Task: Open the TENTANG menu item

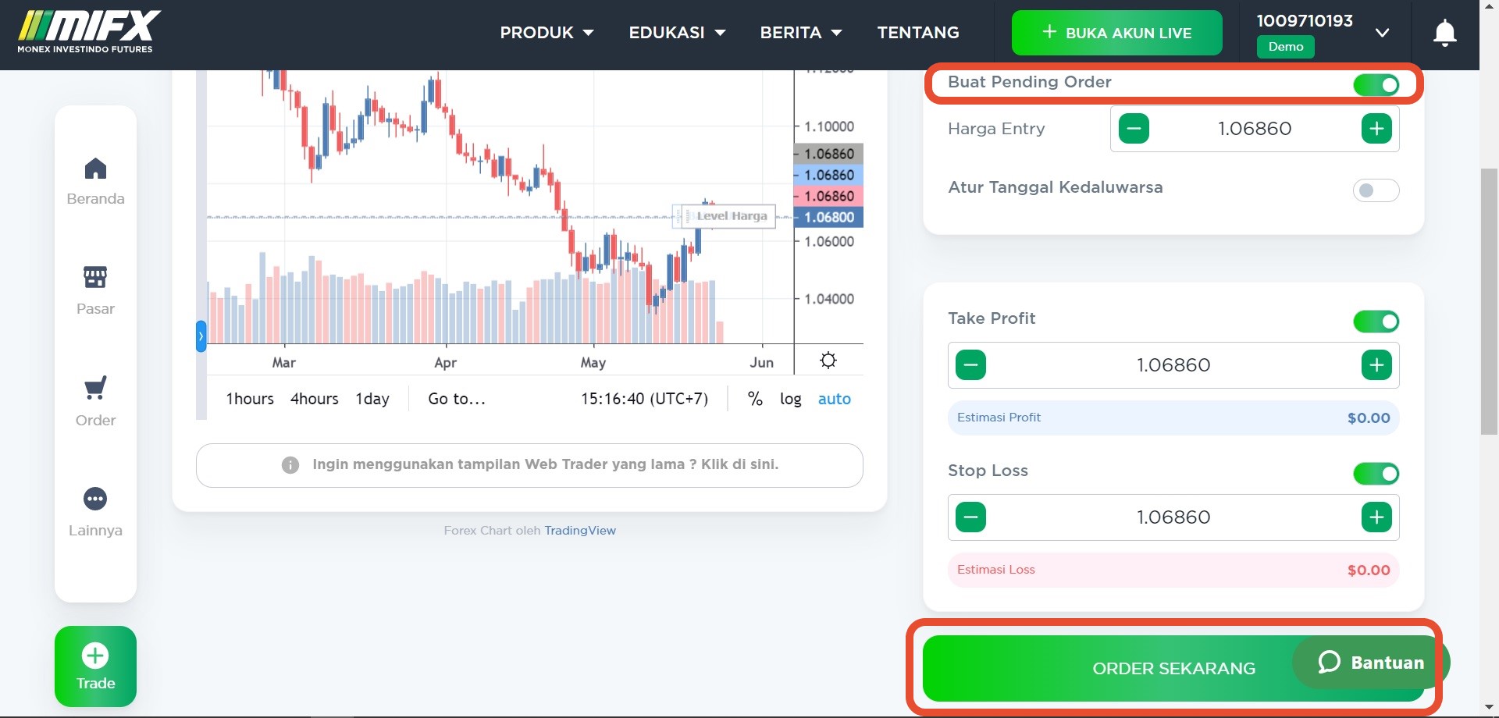Action: click(x=918, y=33)
